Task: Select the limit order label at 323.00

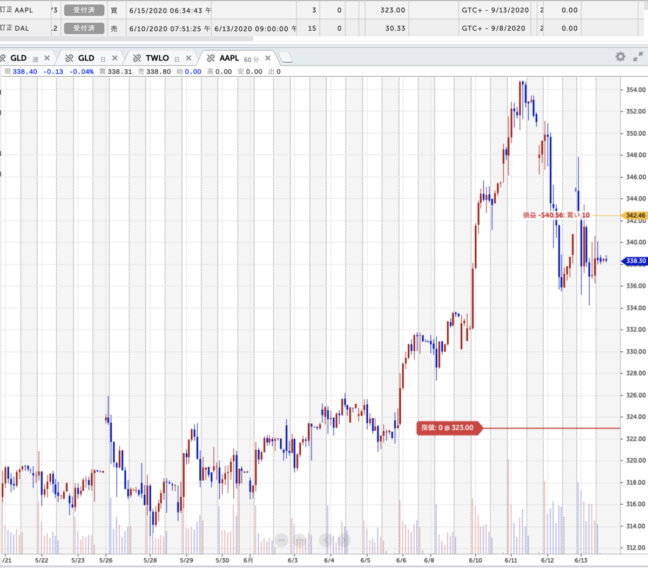Action: coord(448,427)
